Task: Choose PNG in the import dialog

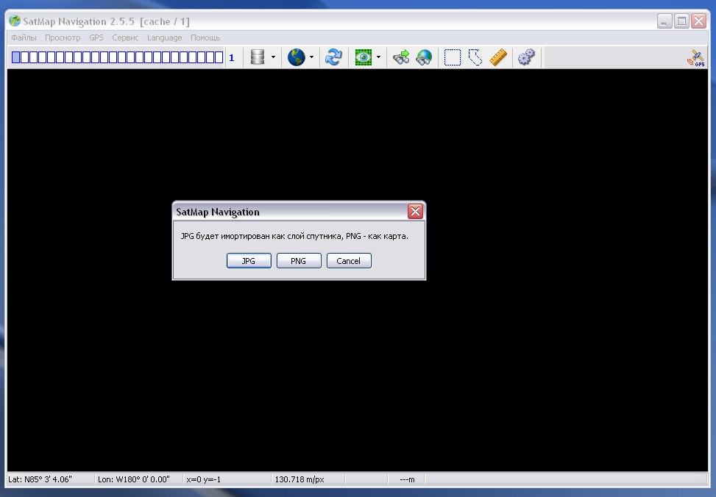Action: click(x=299, y=260)
